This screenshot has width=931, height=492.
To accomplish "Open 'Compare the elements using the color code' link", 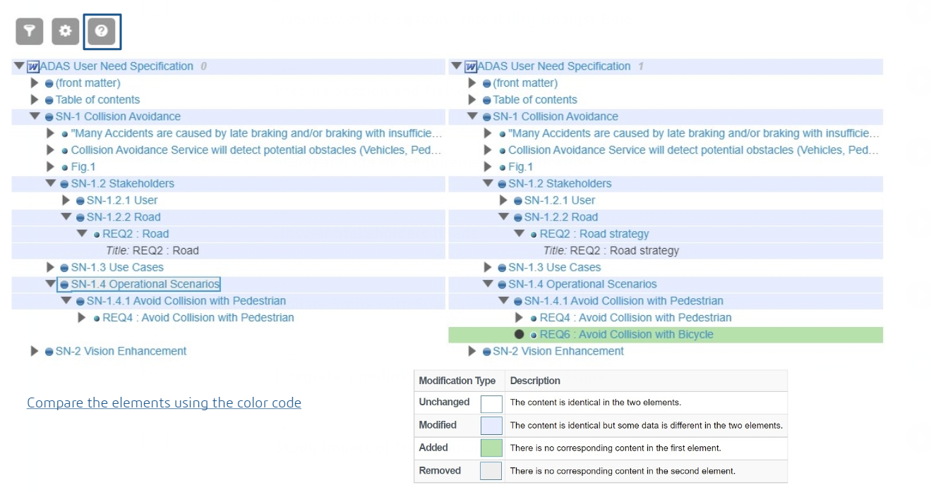I will [164, 403].
